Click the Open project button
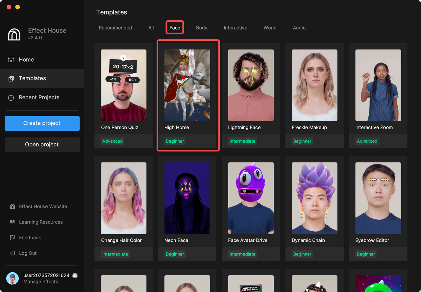This screenshot has width=421, height=292. click(x=42, y=145)
